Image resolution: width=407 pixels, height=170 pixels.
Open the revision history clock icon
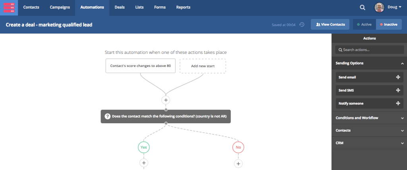click(x=302, y=25)
